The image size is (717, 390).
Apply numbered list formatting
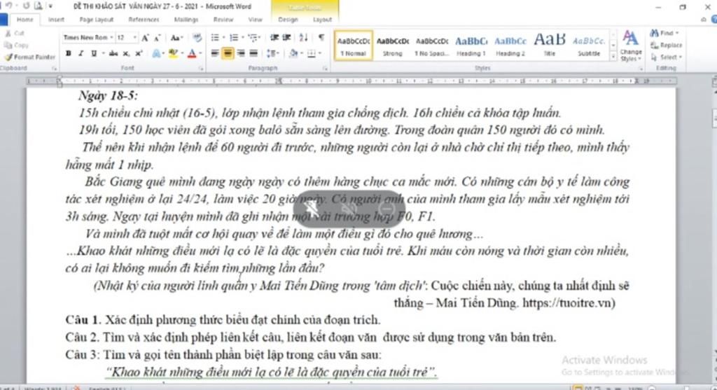[234, 38]
